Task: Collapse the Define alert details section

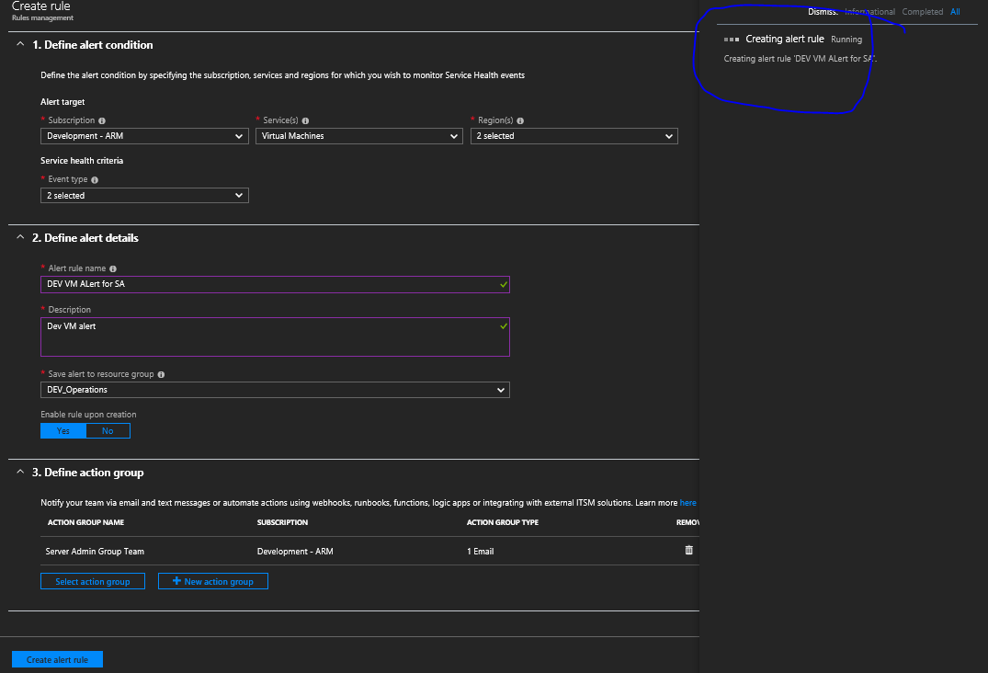Action: [x=20, y=237]
